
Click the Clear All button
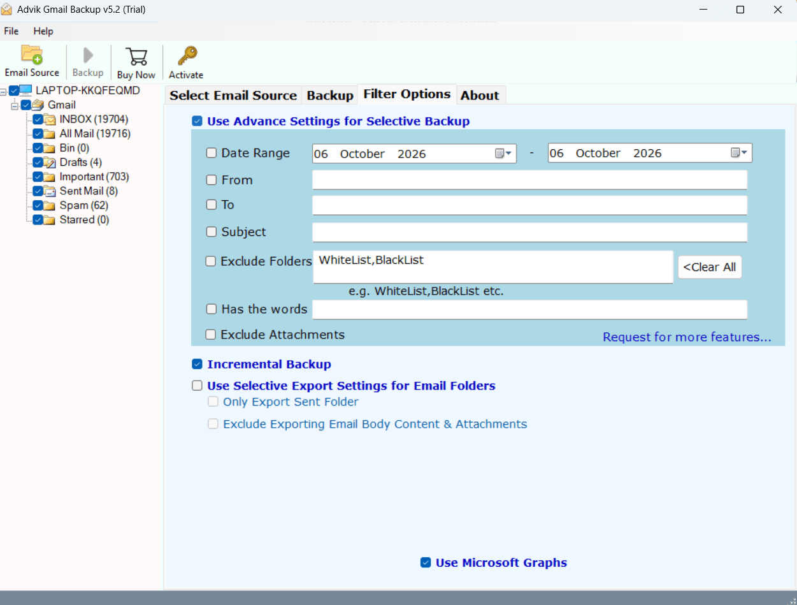click(x=710, y=267)
